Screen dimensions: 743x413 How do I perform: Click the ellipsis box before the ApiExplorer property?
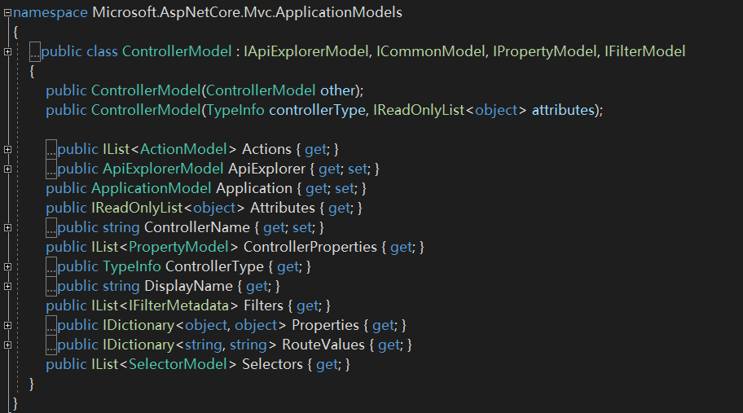51,169
